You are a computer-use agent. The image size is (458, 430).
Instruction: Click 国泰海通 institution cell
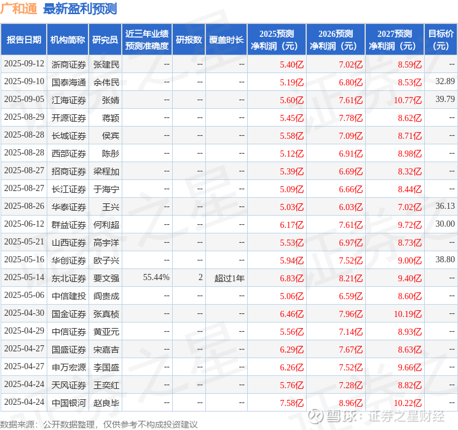pos(69,82)
